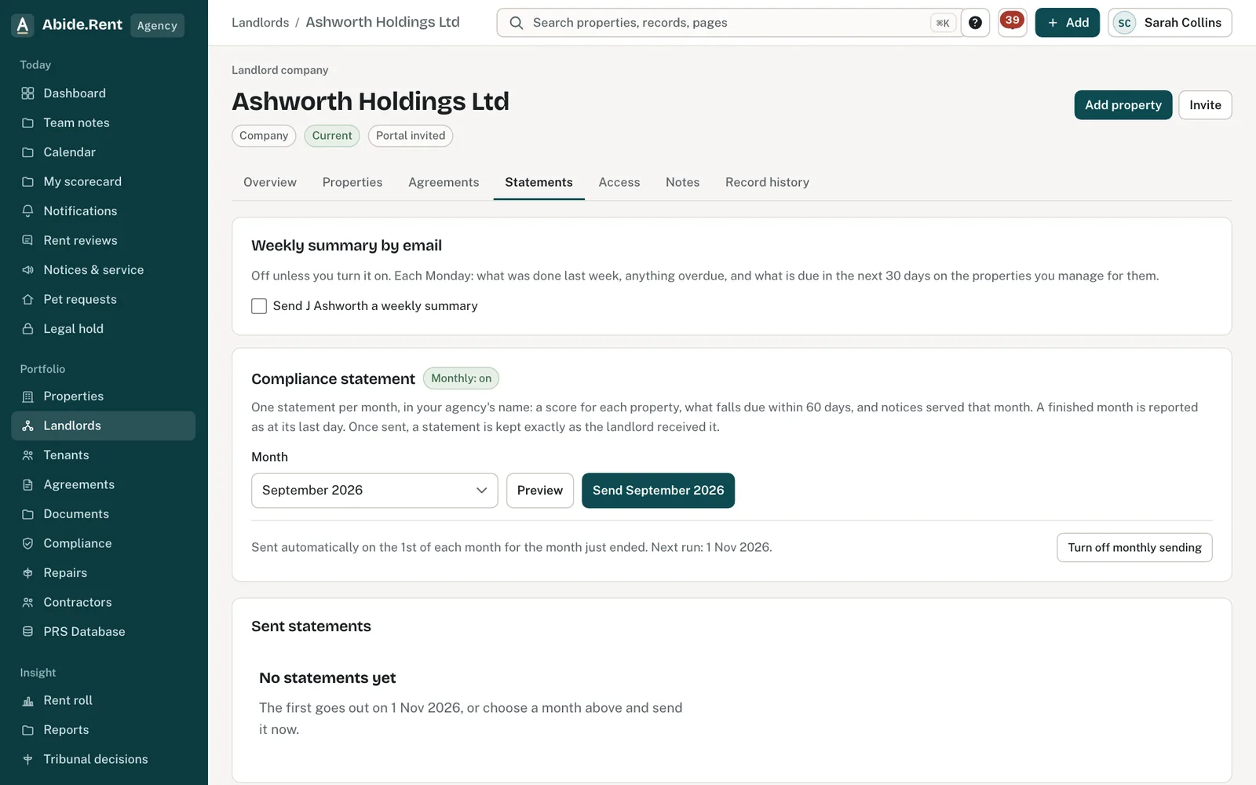Click the Compliance shield icon

[x=27, y=543]
